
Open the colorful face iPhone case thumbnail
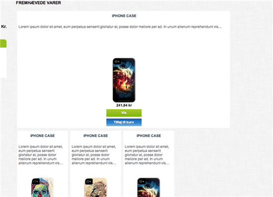(x=42, y=187)
